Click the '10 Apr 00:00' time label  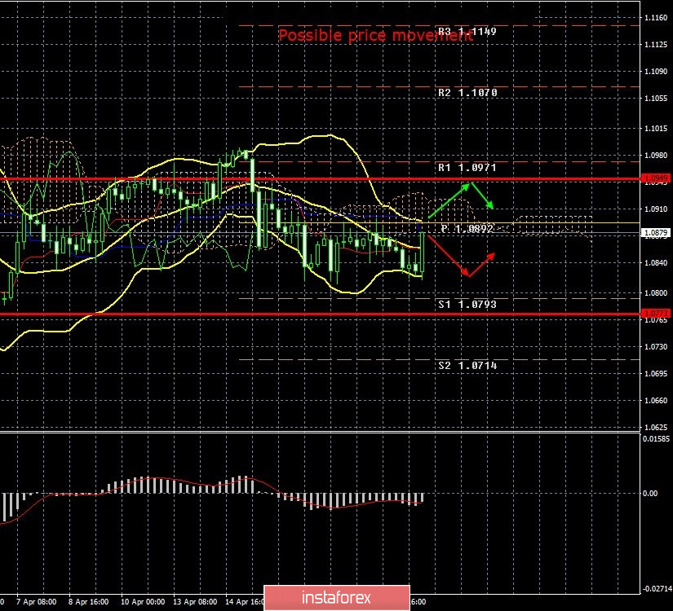[143, 602]
